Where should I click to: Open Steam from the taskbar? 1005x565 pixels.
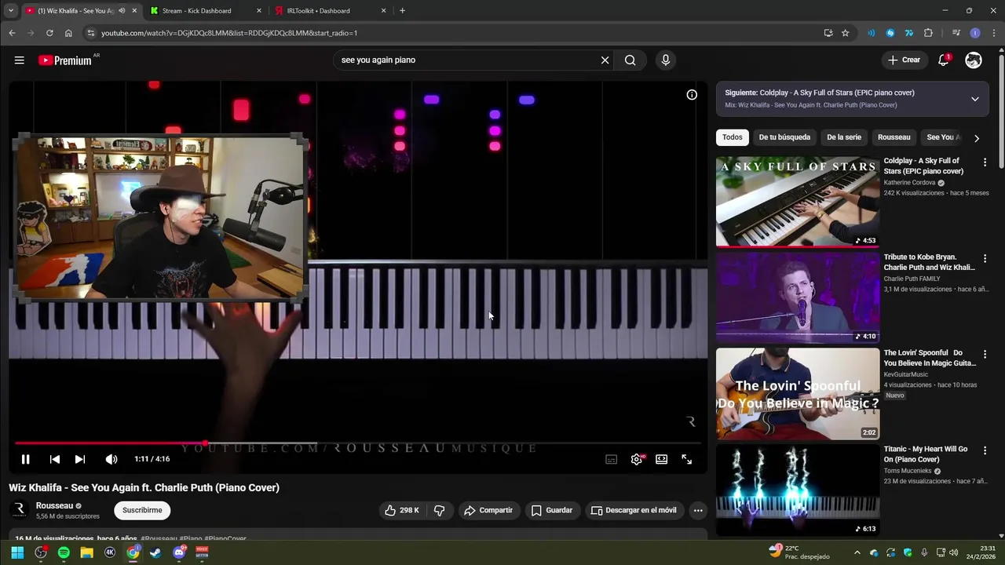click(x=155, y=552)
